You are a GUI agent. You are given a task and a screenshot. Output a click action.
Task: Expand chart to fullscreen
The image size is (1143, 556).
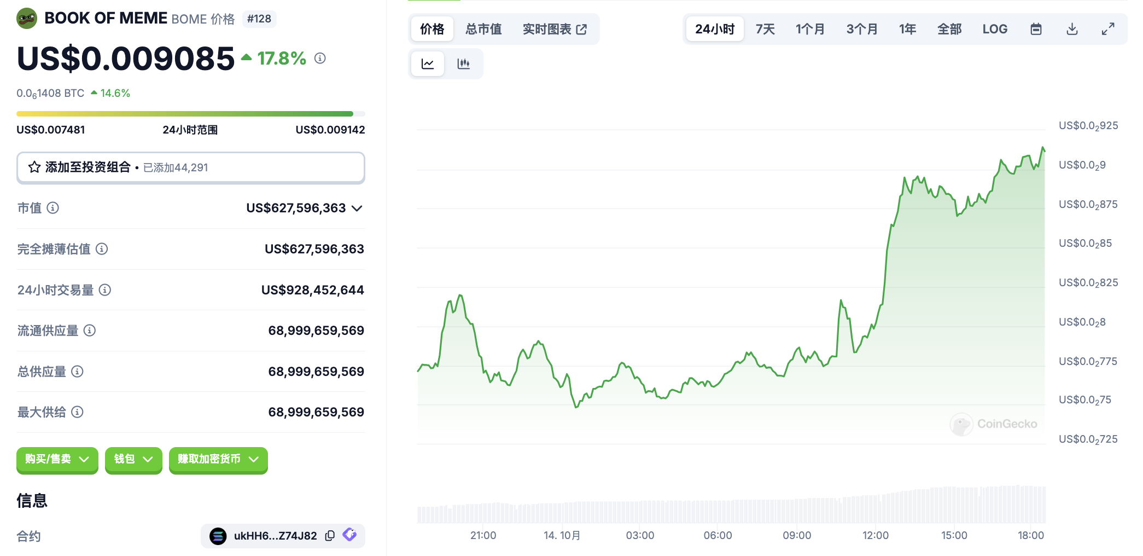pyautogui.click(x=1108, y=29)
